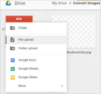101x94 pixels.
Task: Expand the More submenu chevron arrow
Action: (62, 86)
